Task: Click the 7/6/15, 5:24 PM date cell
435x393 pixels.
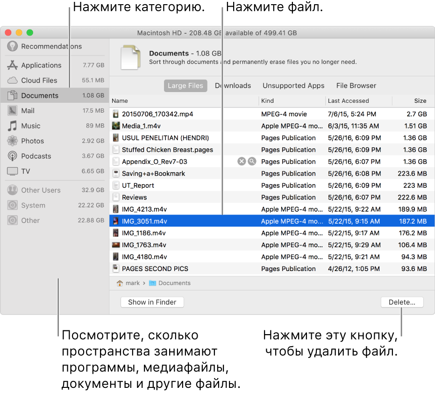Action: point(352,114)
